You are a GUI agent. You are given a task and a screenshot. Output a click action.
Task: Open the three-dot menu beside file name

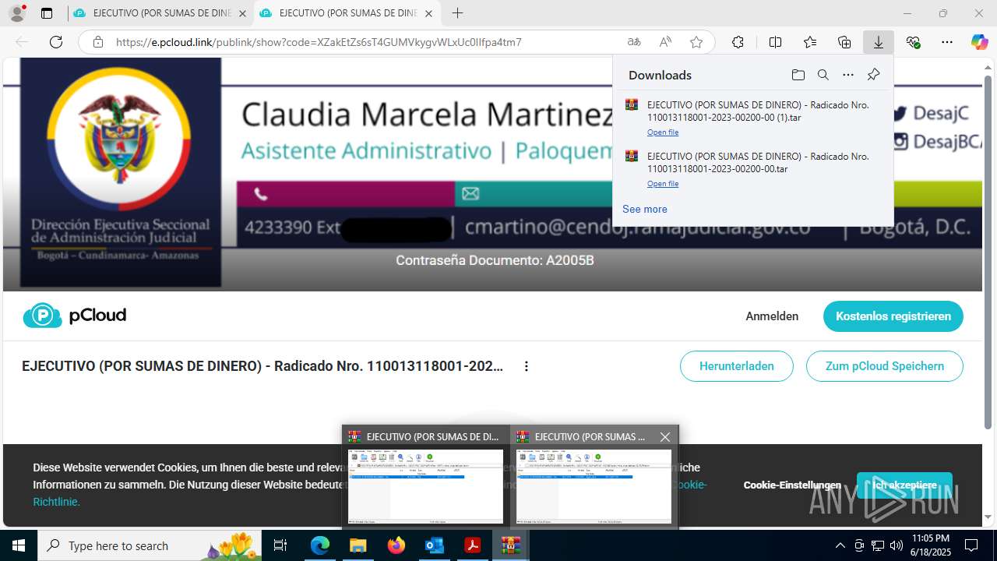tap(527, 366)
